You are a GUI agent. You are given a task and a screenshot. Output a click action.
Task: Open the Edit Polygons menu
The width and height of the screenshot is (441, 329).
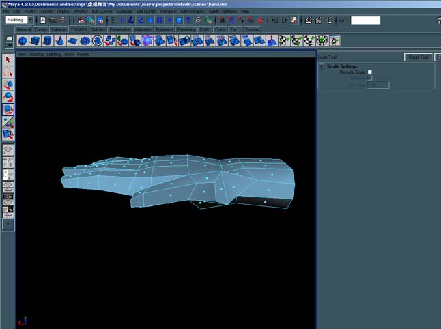point(193,11)
